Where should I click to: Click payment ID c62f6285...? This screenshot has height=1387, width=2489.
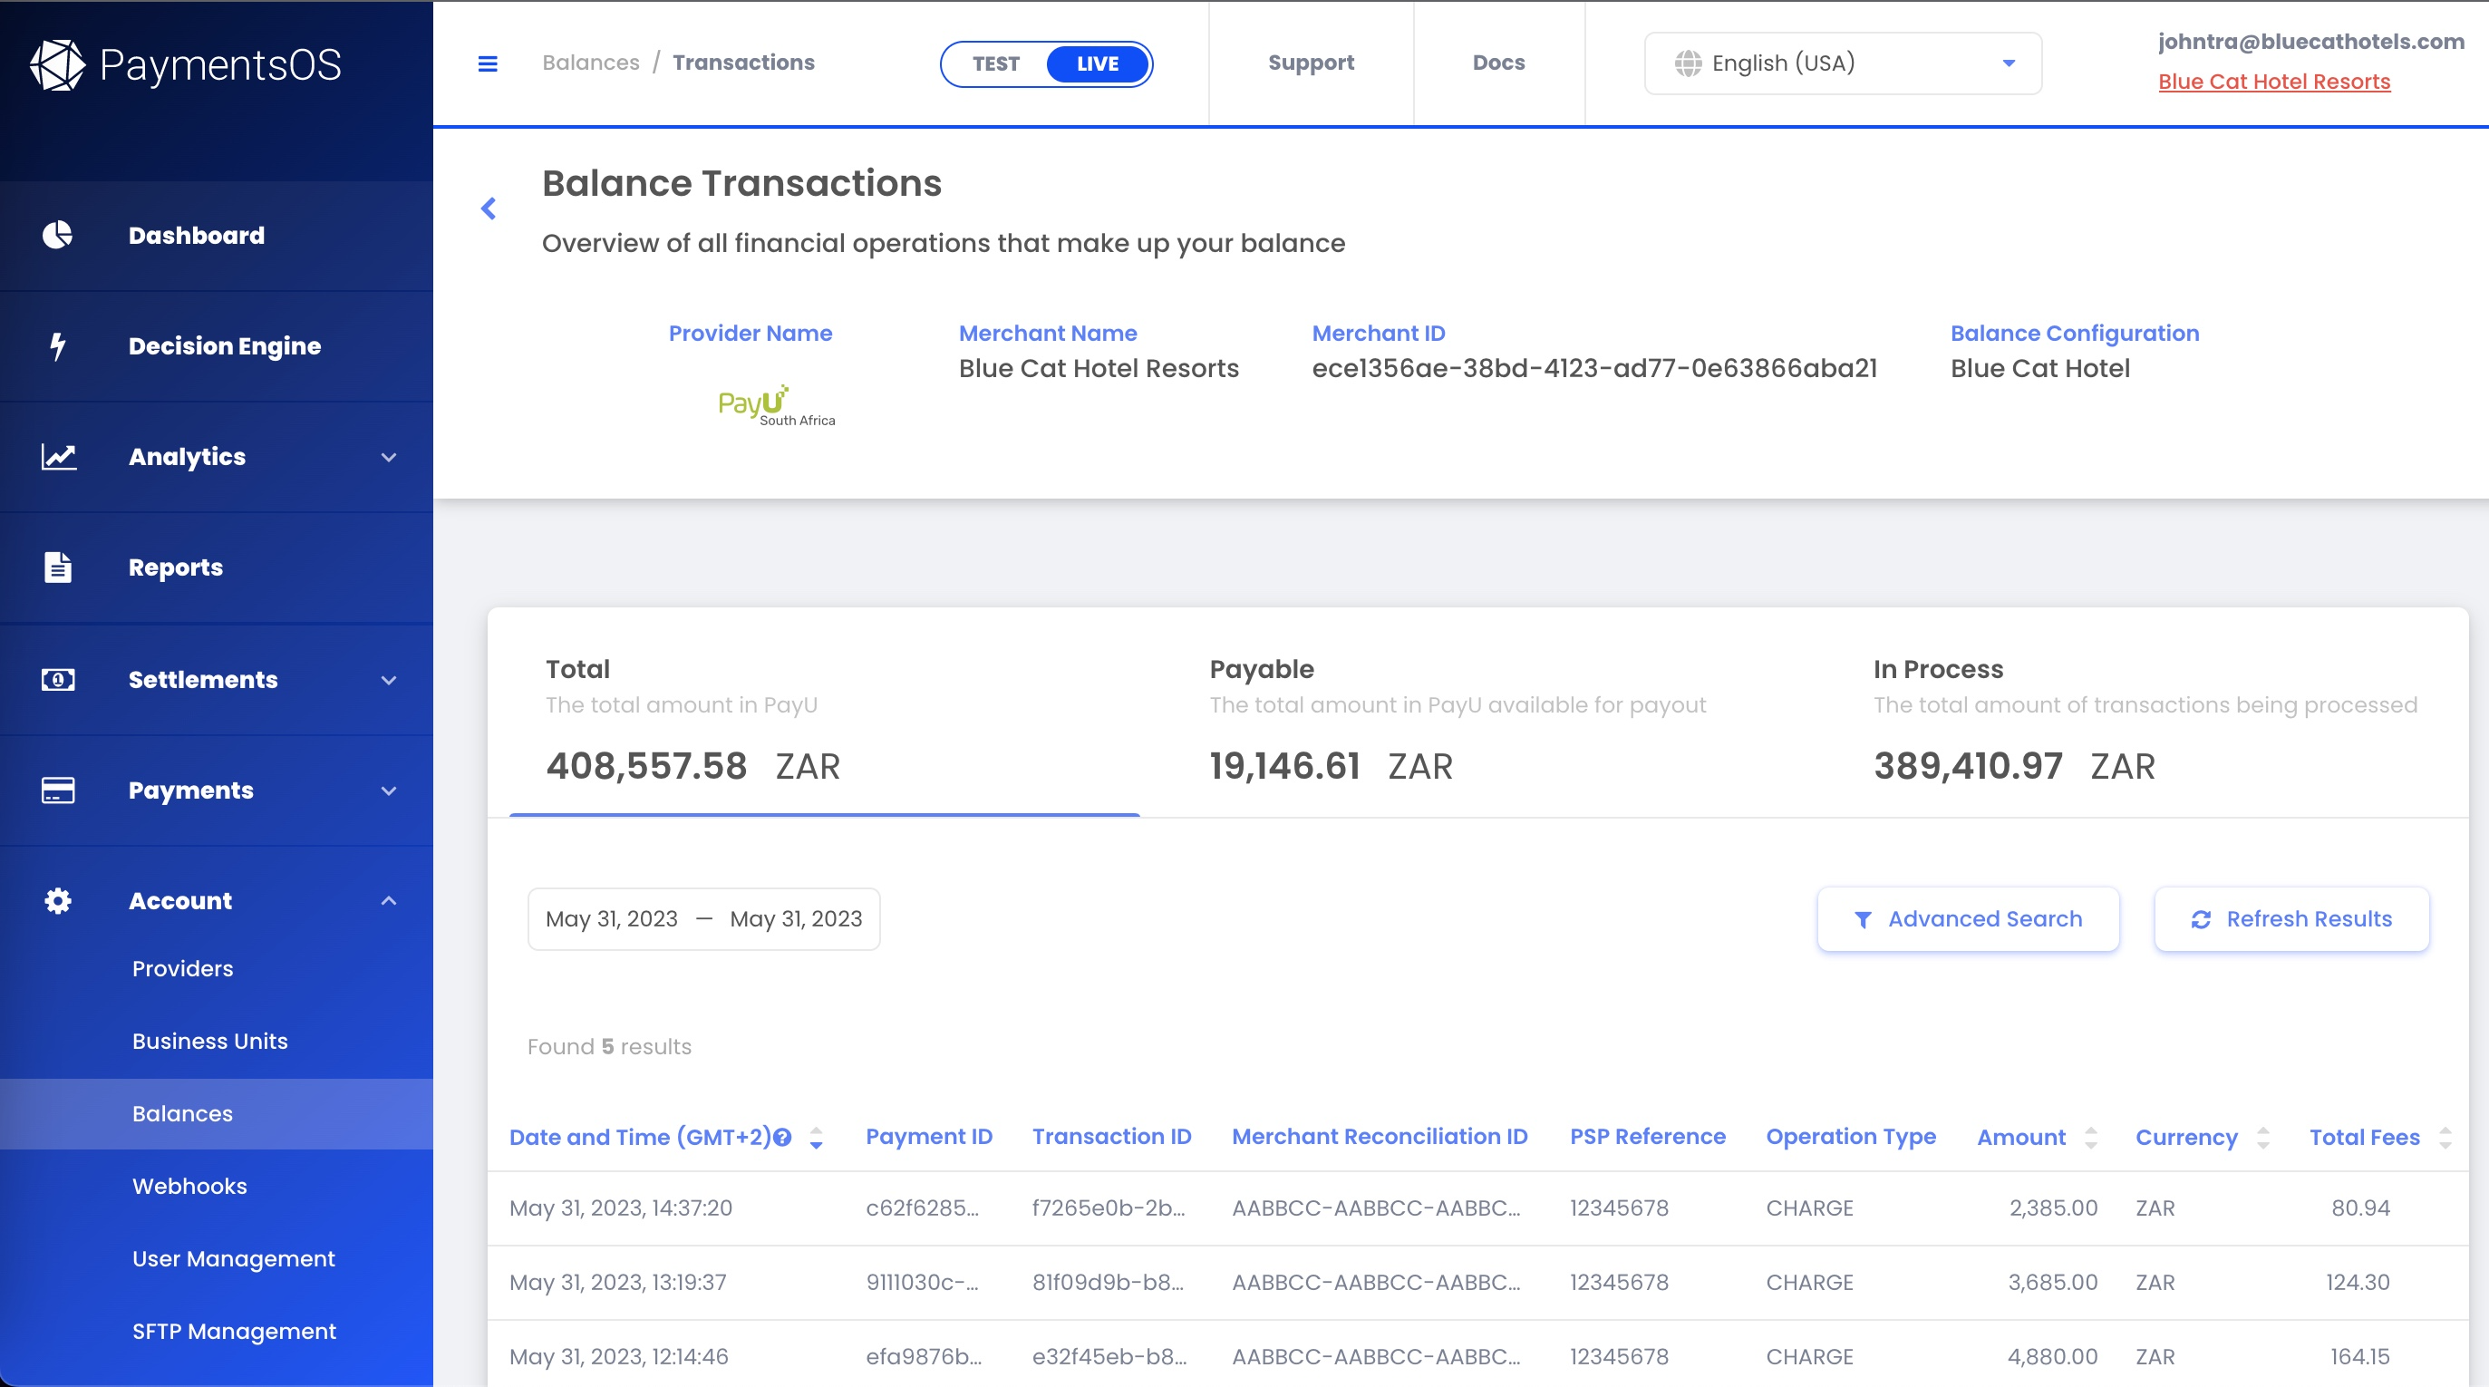tap(922, 1208)
